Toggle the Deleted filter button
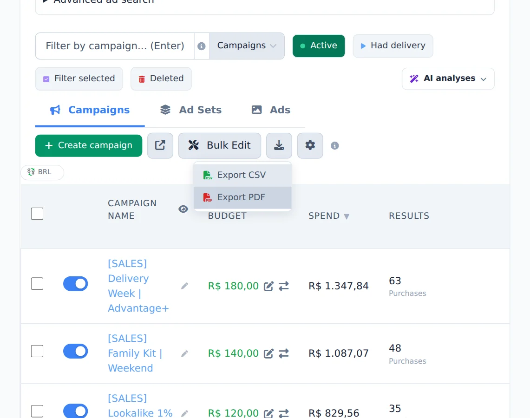The height and width of the screenshot is (418, 530). [x=161, y=79]
